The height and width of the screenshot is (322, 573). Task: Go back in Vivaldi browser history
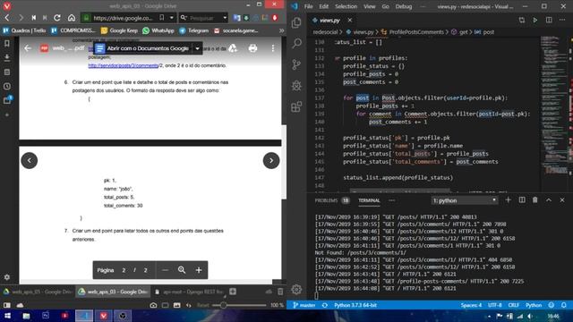coord(7,18)
